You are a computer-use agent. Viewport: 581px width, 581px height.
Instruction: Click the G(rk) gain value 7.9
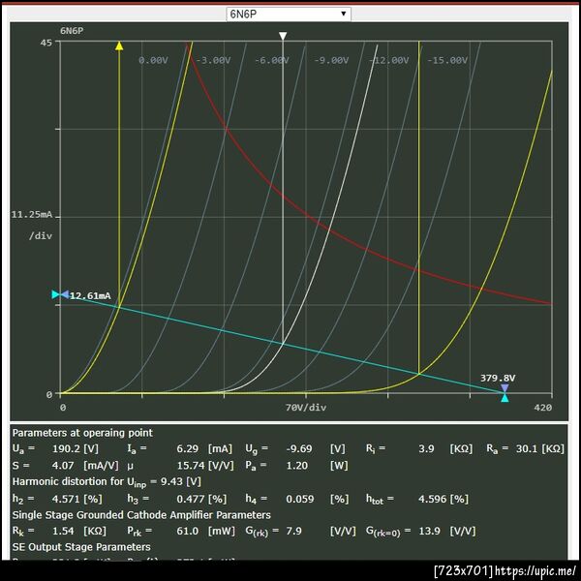(293, 531)
